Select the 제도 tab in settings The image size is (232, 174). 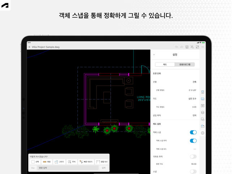click(x=165, y=65)
